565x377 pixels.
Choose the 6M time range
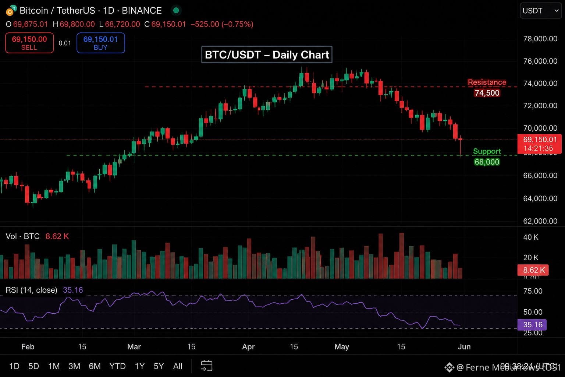95,366
